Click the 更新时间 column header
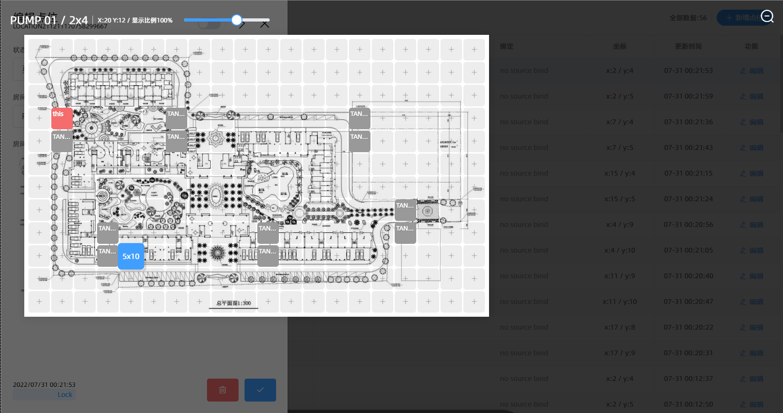The image size is (783, 413). pyautogui.click(x=688, y=46)
